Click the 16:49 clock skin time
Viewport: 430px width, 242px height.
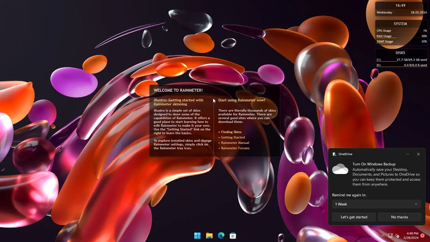[x=400, y=5]
